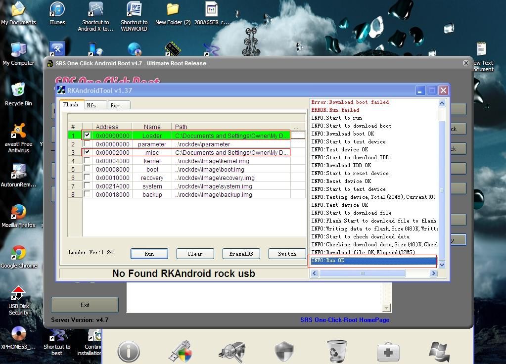Check the backup row checkbox

click(x=87, y=194)
